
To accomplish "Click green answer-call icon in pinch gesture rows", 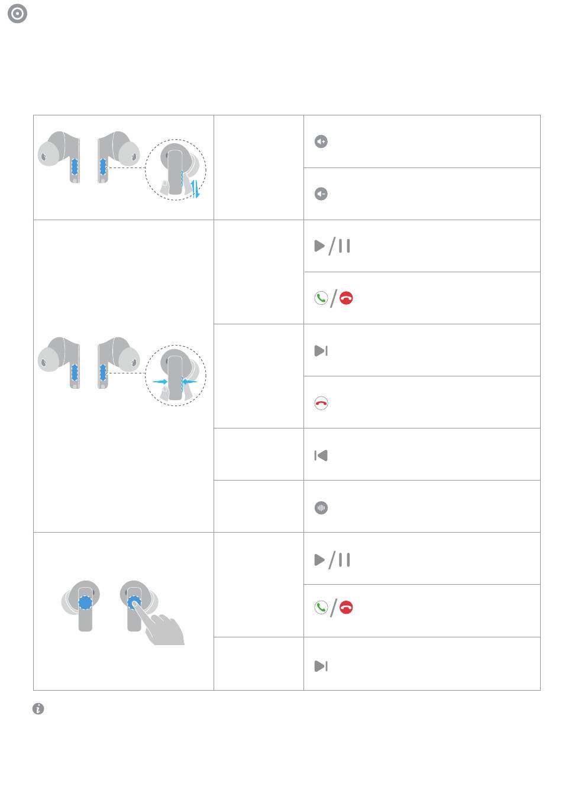I will (321, 298).
